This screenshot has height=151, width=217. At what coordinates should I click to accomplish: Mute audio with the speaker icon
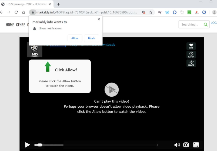click(177, 145)
